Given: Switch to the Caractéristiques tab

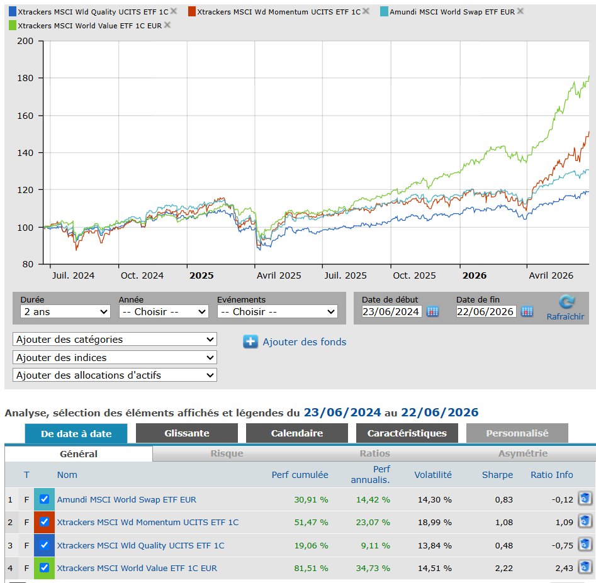Looking at the screenshot, I should tap(407, 433).
